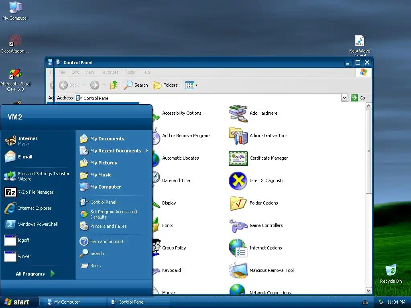411x308 pixels.
Task: Open Add or Remove Programs label
Action: [x=187, y=136]
